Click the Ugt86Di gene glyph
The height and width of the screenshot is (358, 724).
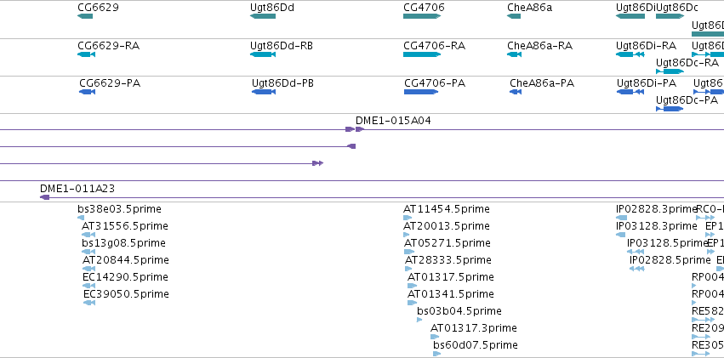[x=630, y=16]
